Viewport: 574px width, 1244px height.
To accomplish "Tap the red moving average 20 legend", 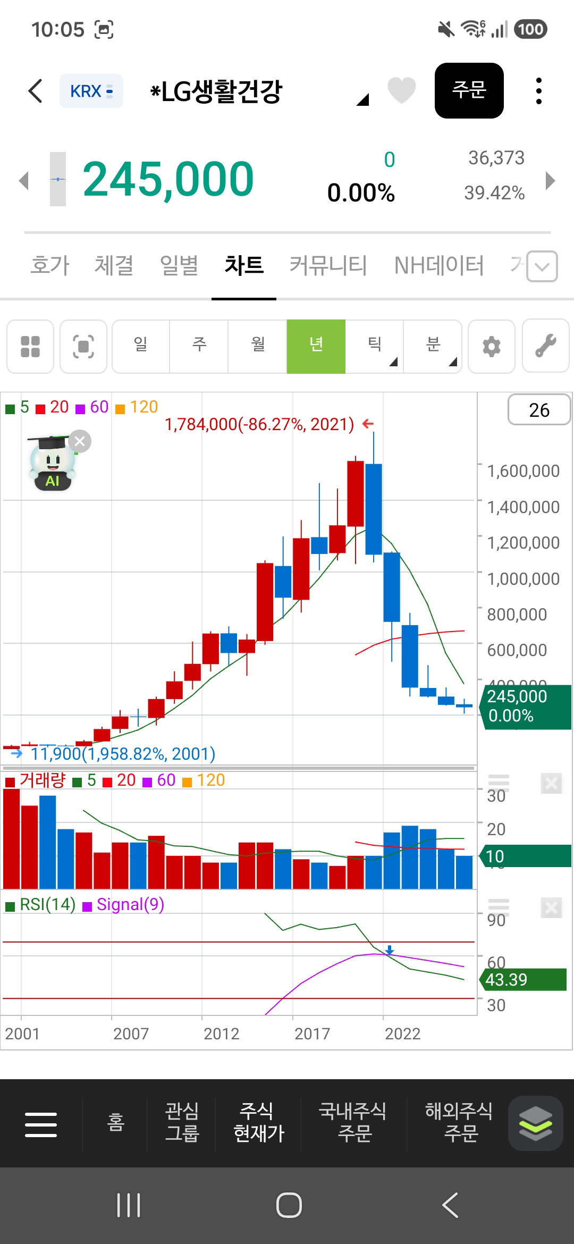I will pos(52,407).
